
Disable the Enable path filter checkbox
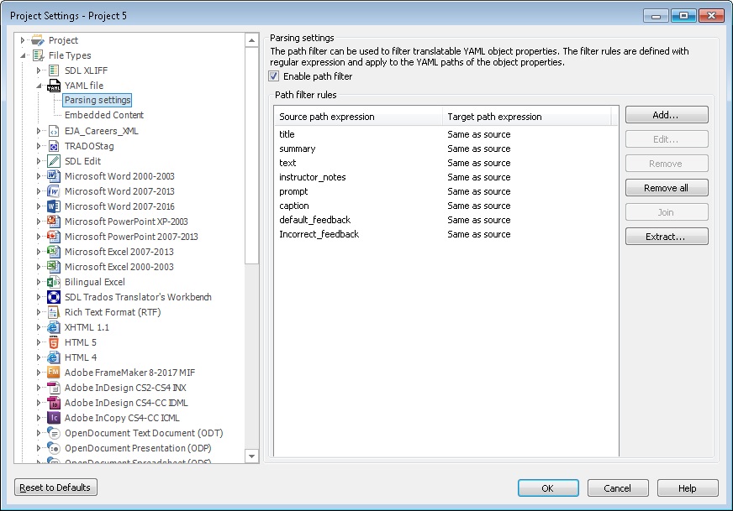coord(274,76)
